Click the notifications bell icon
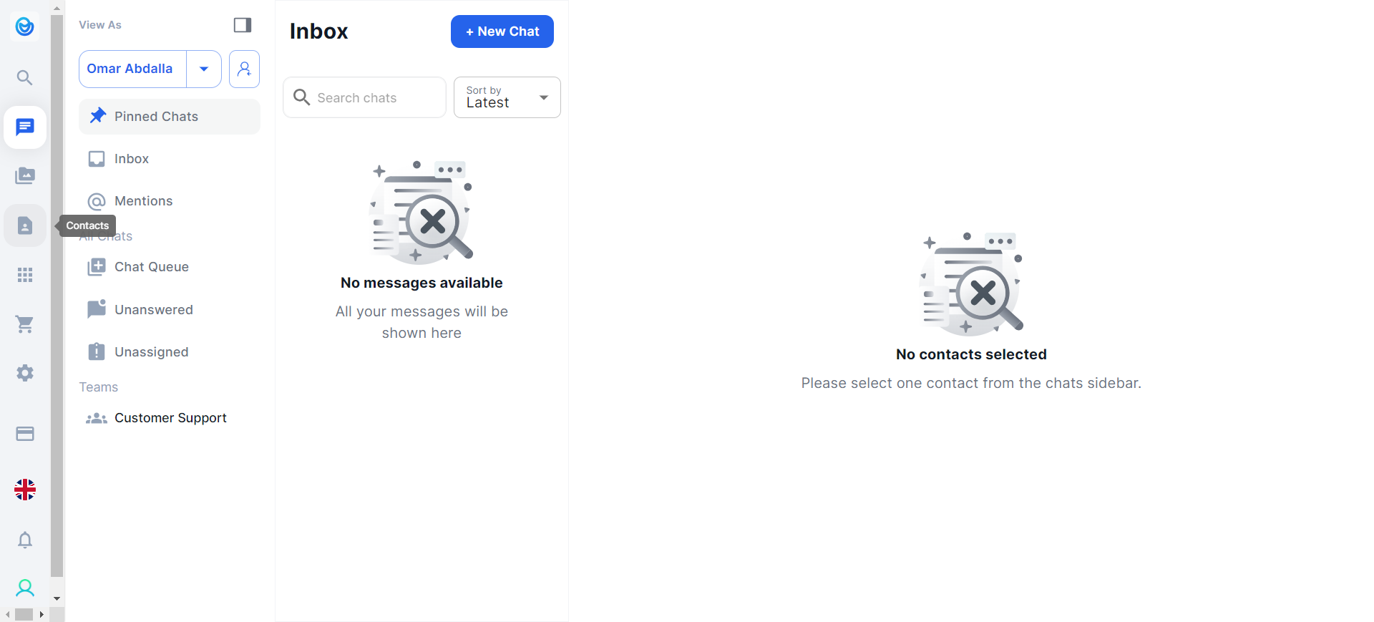This screenshot has width=1374, height=622. 25,540
